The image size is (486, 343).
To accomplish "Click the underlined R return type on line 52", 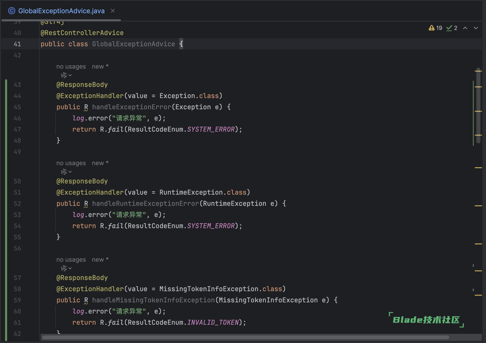I will click(x=86, y=204).
